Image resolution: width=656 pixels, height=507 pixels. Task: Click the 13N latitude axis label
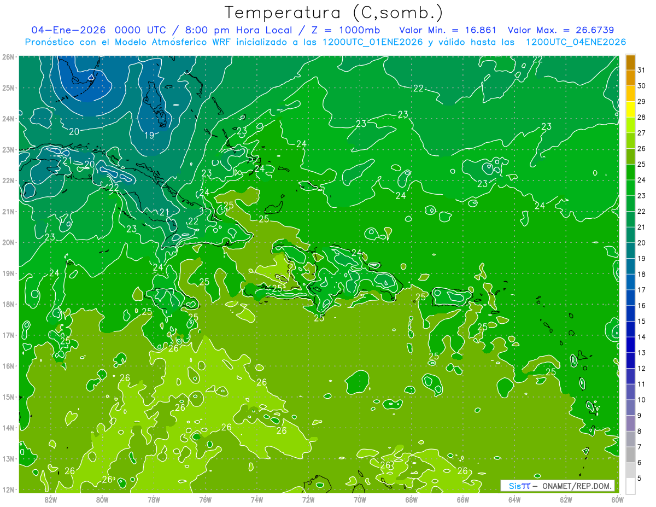(8, 458)
